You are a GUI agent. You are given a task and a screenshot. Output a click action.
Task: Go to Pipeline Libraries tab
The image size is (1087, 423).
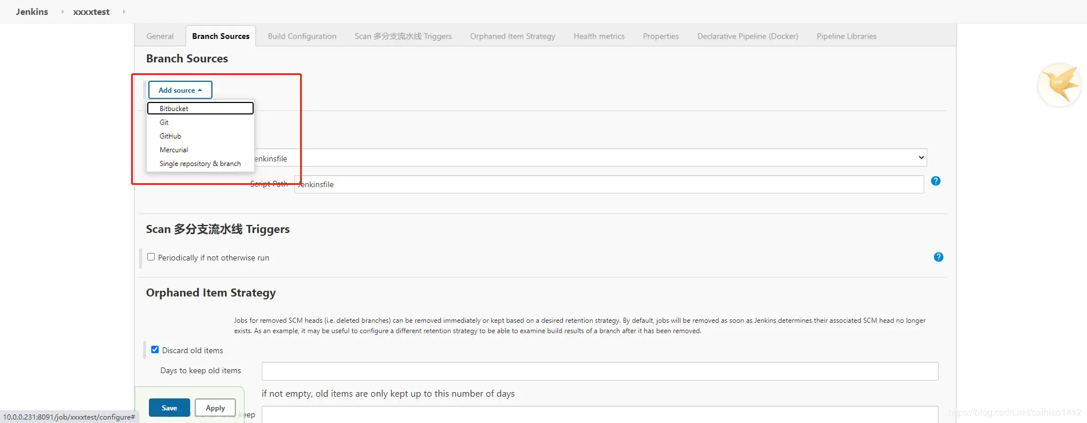coord(846,36)
